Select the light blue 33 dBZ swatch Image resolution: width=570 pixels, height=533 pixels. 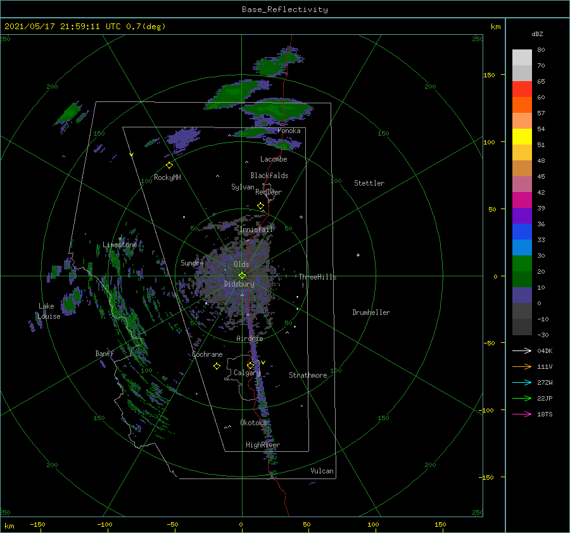(x=522, y=247)
